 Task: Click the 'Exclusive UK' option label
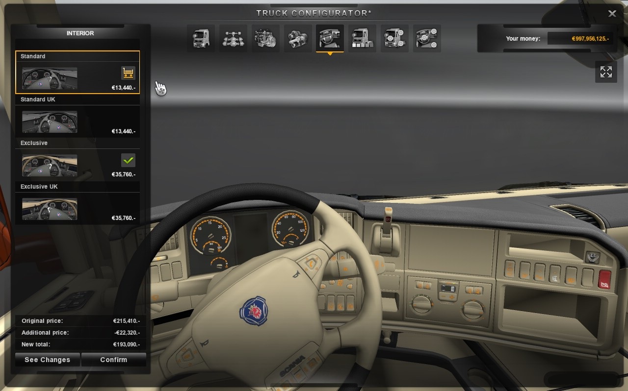39,187
